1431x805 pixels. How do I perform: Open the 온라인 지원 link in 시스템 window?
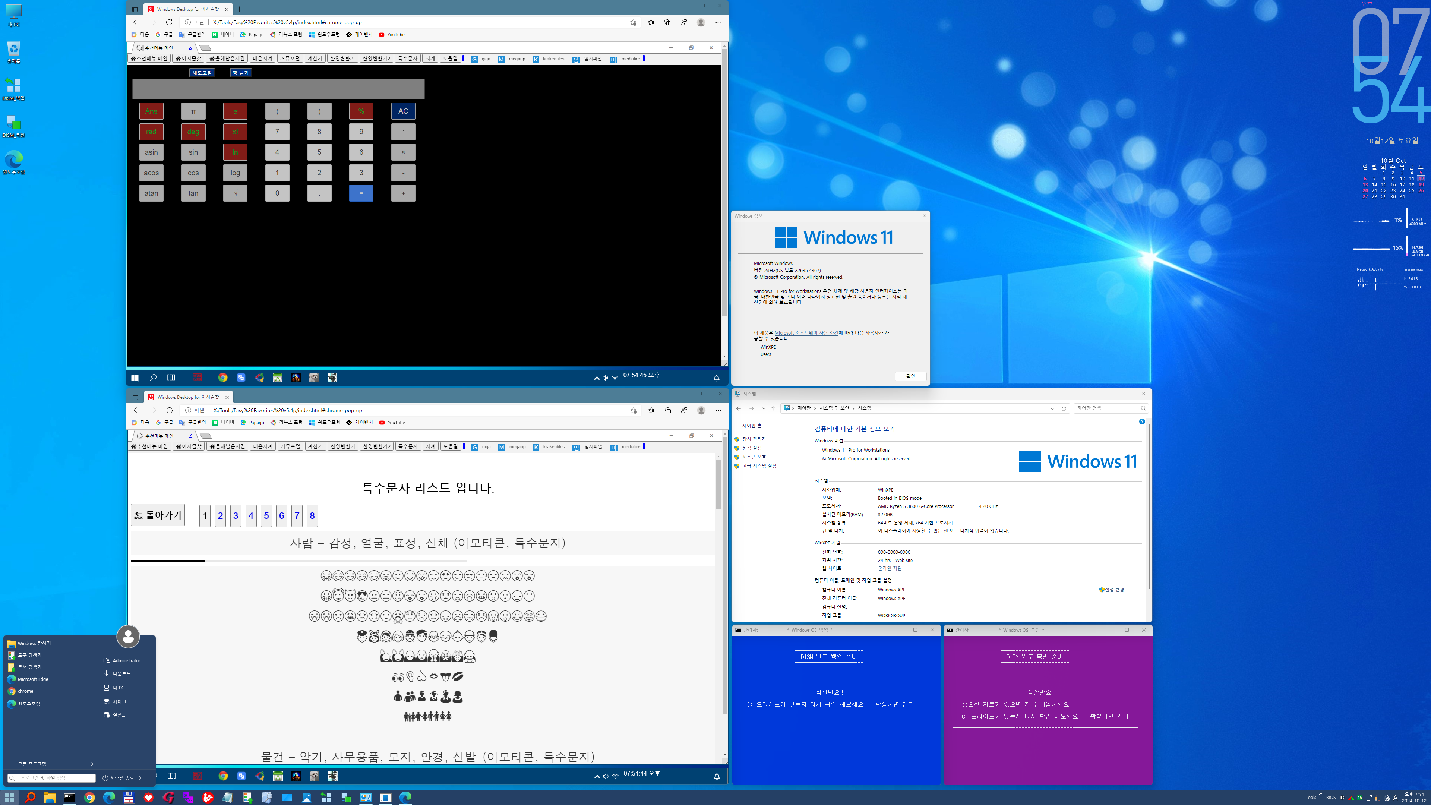click(890, 568)
